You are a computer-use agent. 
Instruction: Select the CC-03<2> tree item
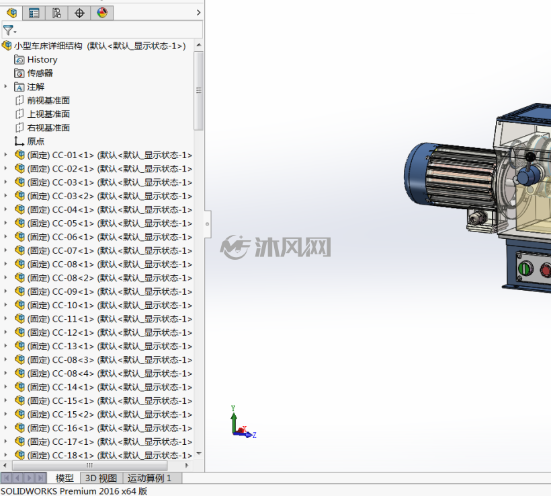pos(110,196)
